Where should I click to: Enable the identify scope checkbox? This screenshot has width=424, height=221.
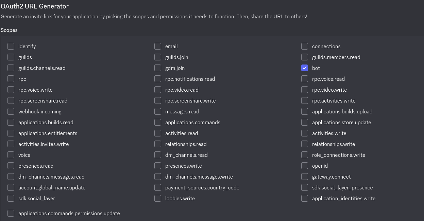[x=11, y=46]
